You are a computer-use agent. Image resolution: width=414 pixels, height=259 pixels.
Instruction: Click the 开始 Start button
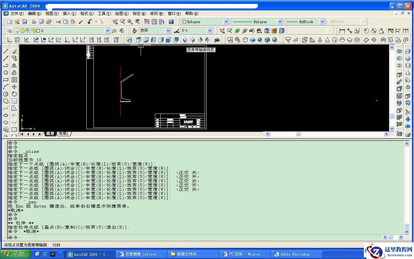(x=16, y=254)
